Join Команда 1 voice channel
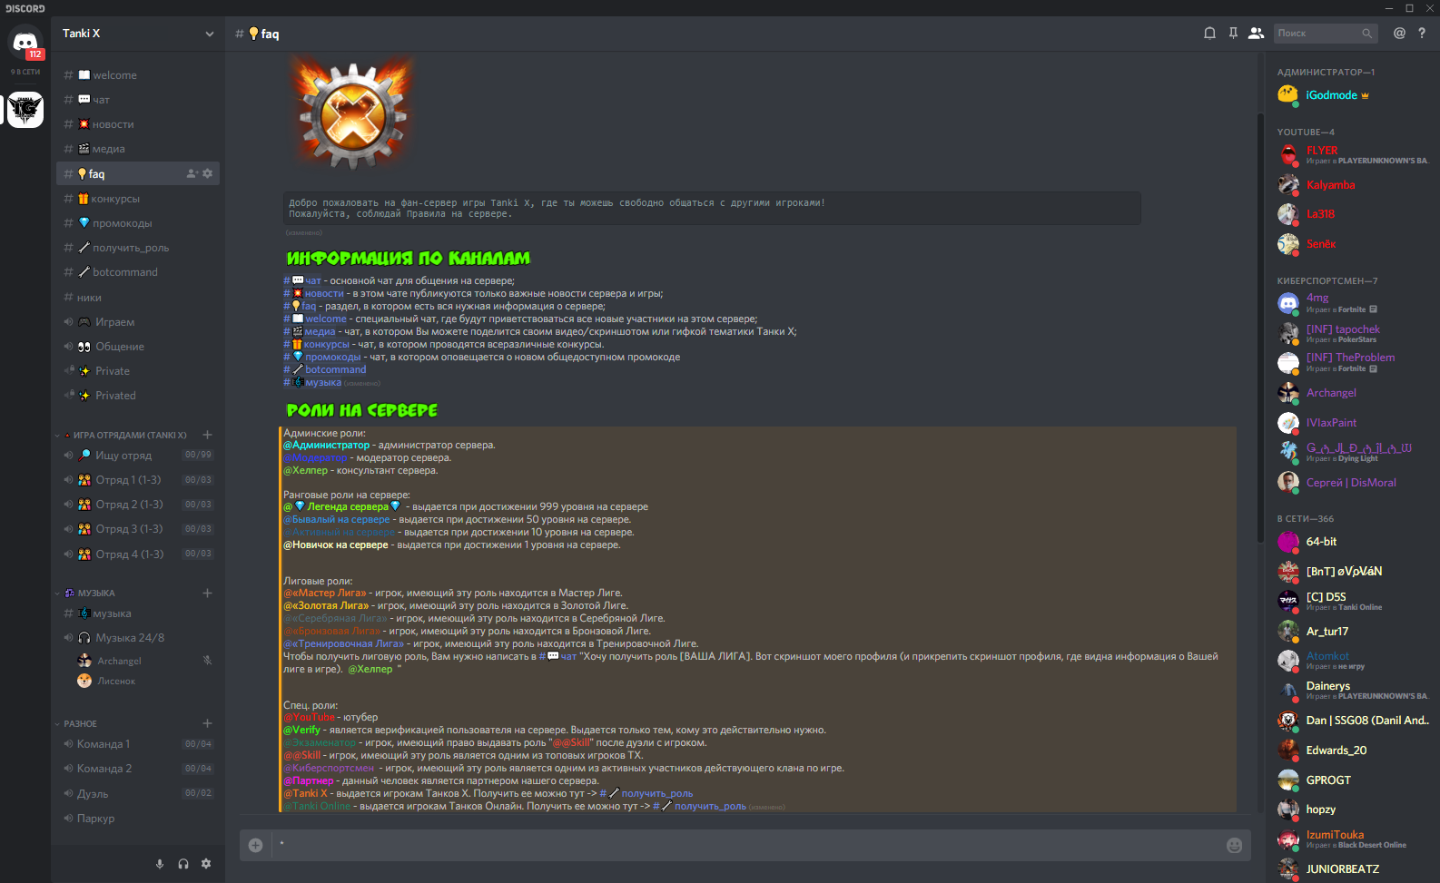The image size is (1440, 883). pos(138,744)
